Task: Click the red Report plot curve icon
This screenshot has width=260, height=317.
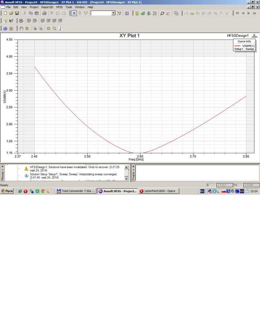Action: (x=168, y=13)
